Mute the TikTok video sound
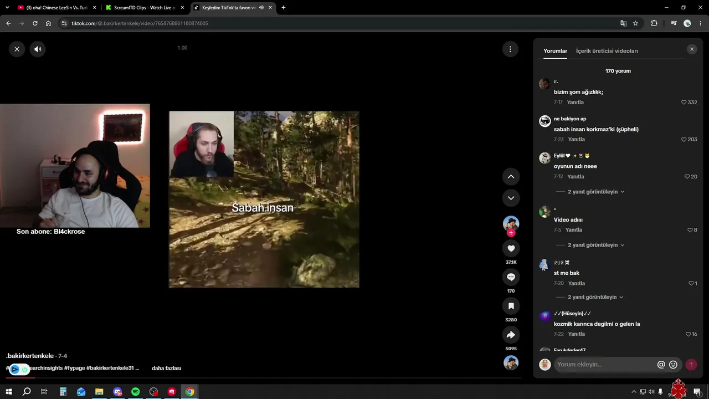Screen dimensions: 709x399 coord(38,49)
